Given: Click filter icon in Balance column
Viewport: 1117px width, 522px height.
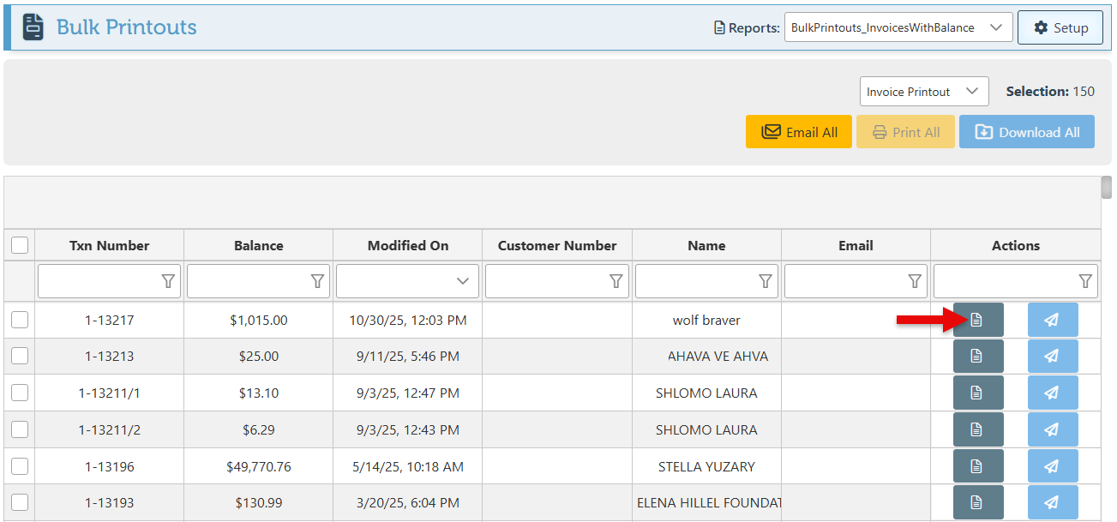Looking at the screenshot, I should tap(317, 281).
